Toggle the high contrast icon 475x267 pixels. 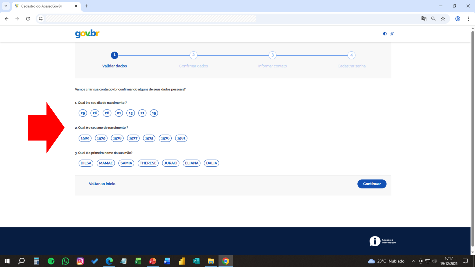point(385,34)
